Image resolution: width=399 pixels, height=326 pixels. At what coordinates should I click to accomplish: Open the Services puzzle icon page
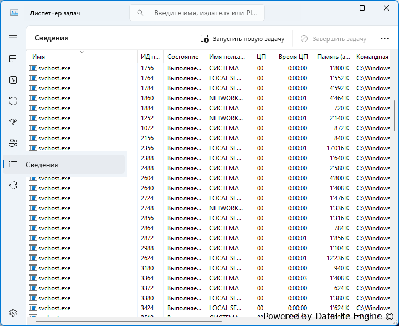point(13,185)
